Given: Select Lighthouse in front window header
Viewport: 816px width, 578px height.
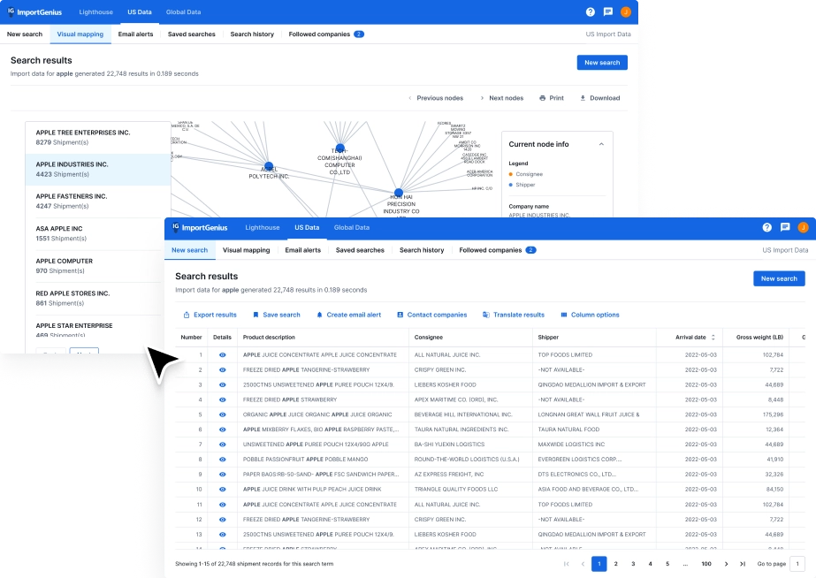Looking at the screenshot, I should (x=263, y=227).
